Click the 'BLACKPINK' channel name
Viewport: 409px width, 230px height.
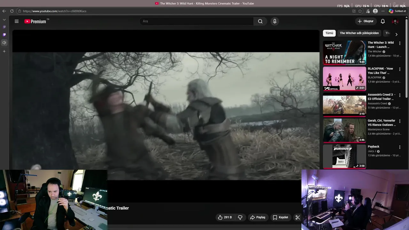pos(374,78)
